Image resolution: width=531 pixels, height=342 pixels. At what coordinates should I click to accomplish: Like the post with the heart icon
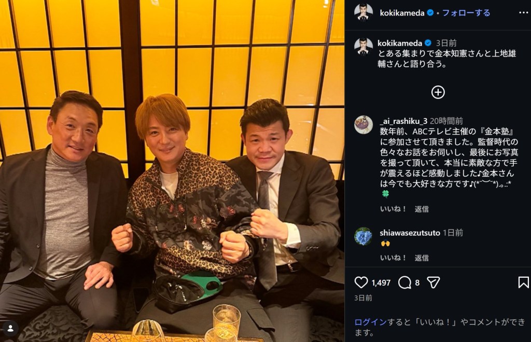(x=361, y=282)
